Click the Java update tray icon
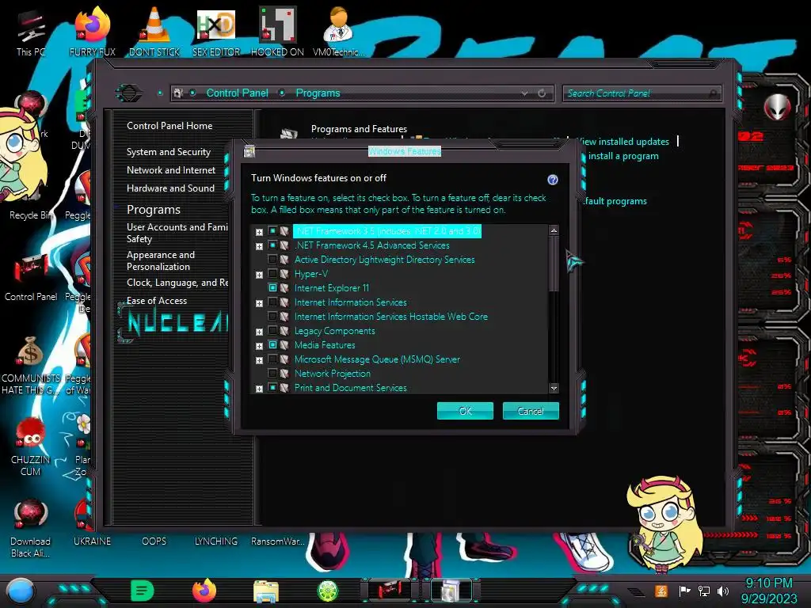Viewport: 811px width, 608px height. coord(661,591)
